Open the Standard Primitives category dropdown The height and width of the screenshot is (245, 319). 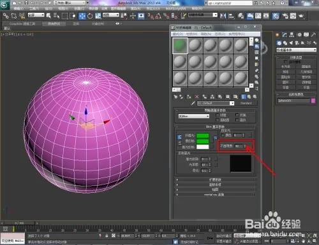[x=296, y=50]
